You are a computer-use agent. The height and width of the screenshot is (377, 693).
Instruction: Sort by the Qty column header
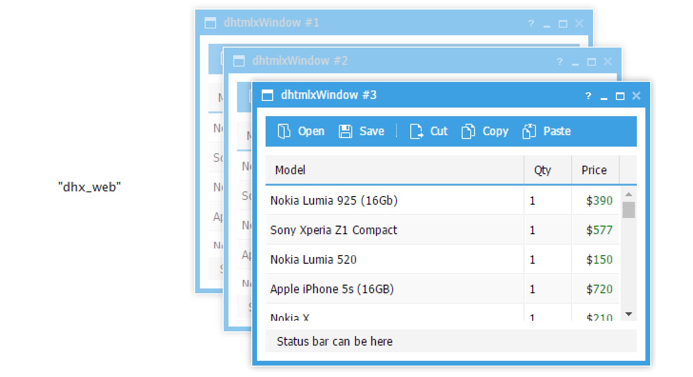(548, 170)
